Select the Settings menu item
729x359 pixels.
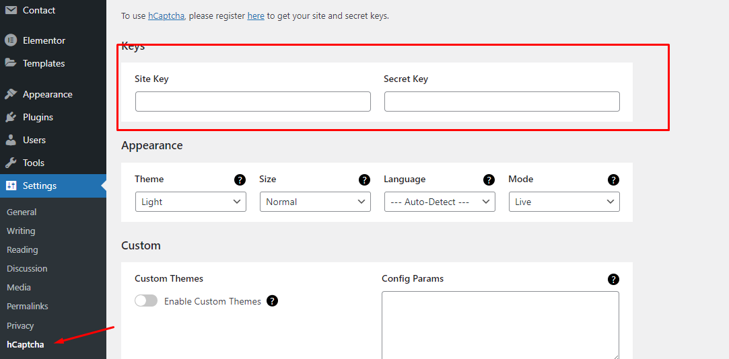[x=53, y=186]
